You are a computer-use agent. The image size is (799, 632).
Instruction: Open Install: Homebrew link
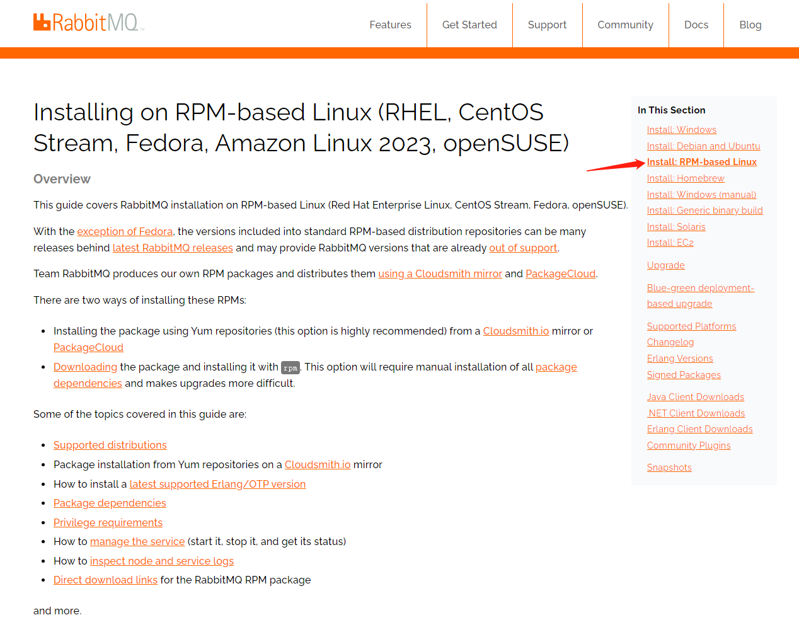point(686,178)
